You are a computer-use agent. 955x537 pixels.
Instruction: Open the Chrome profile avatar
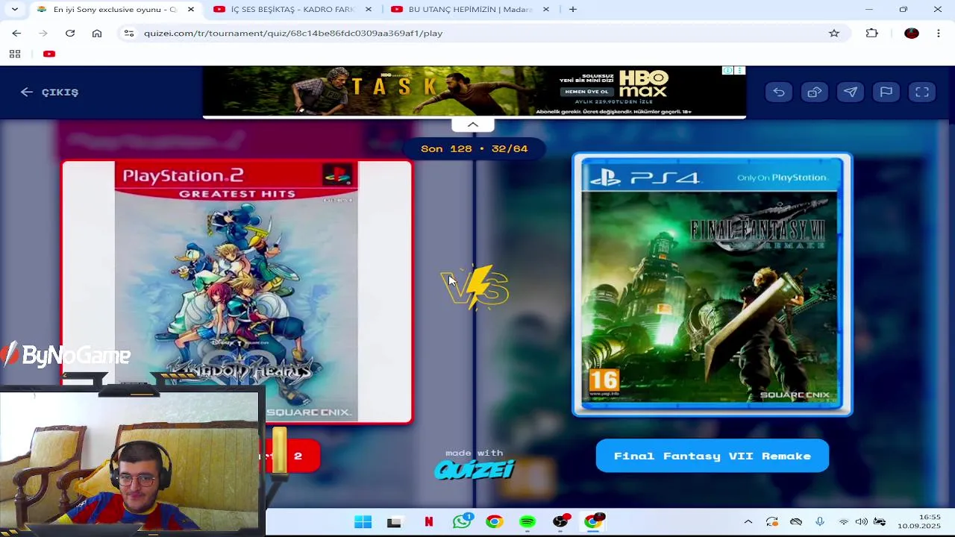tap(911, 33)
